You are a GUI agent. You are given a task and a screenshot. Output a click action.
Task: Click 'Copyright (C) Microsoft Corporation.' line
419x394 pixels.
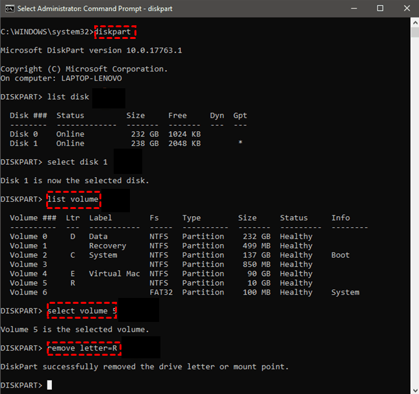click(x=84, y=69)
